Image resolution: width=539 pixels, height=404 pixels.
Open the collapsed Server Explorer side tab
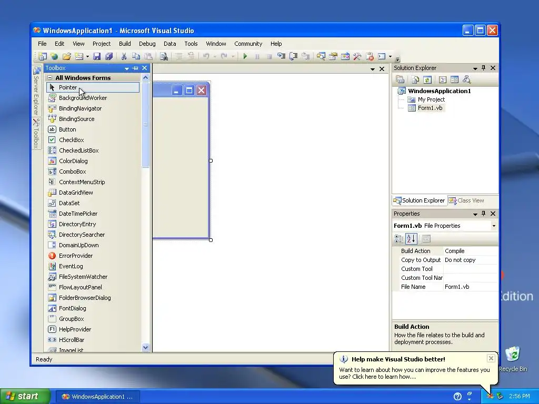36,90
